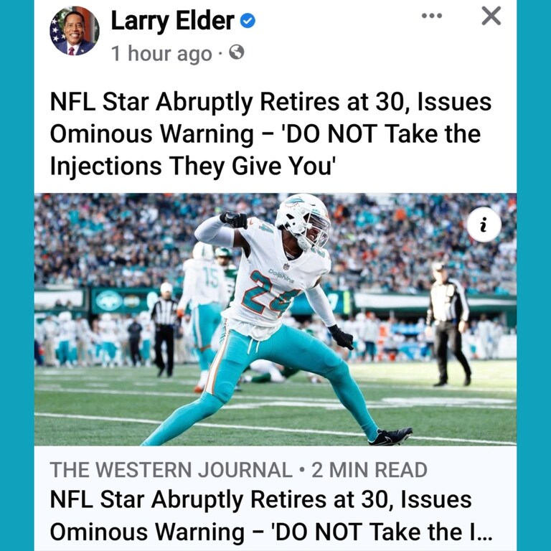
Task: Click the player's white Dolphins helmet
Action: 303,222
